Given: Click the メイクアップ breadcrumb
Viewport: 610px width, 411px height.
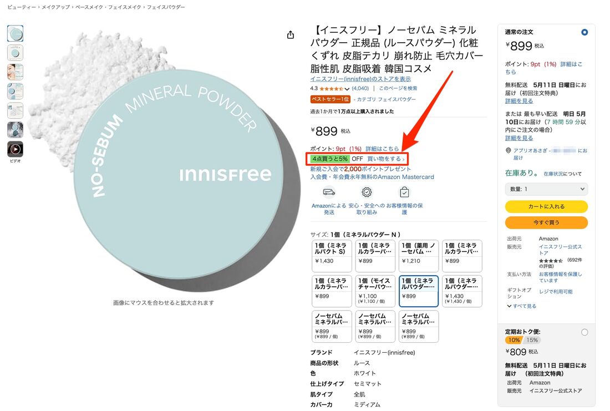Looking at the screenshot, I should click(55, 7).
